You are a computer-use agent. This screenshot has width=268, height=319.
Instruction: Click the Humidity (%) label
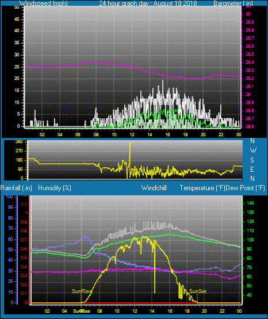pyautogui.click(x=55, y=188)
